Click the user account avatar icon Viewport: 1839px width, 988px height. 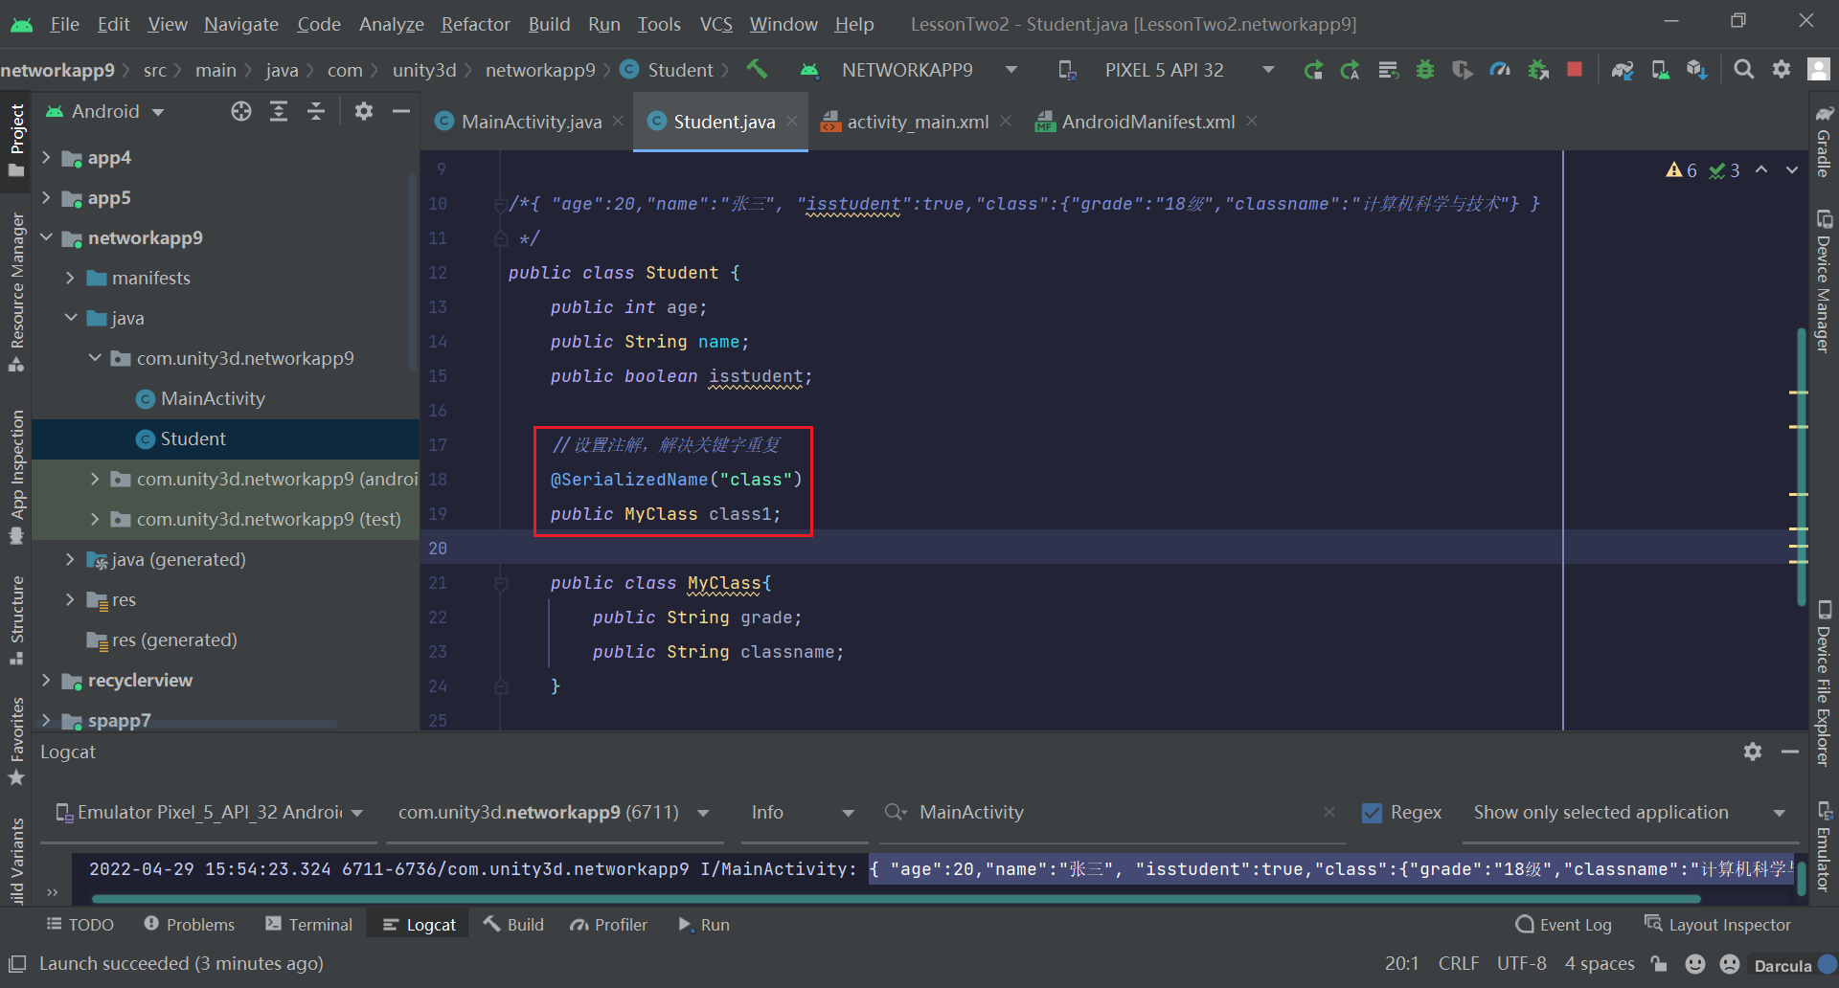(1818, 70)
